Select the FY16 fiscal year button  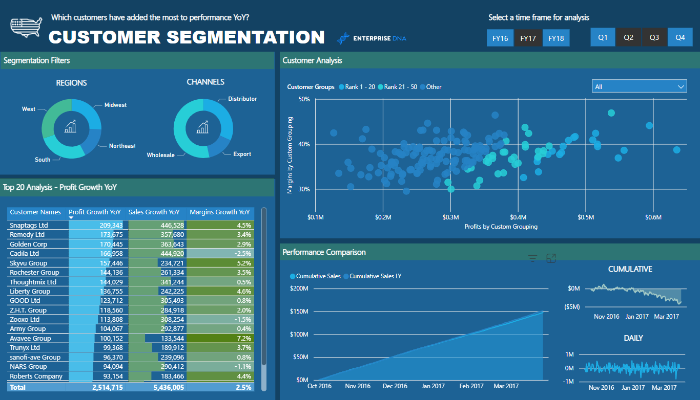point(500,38)
